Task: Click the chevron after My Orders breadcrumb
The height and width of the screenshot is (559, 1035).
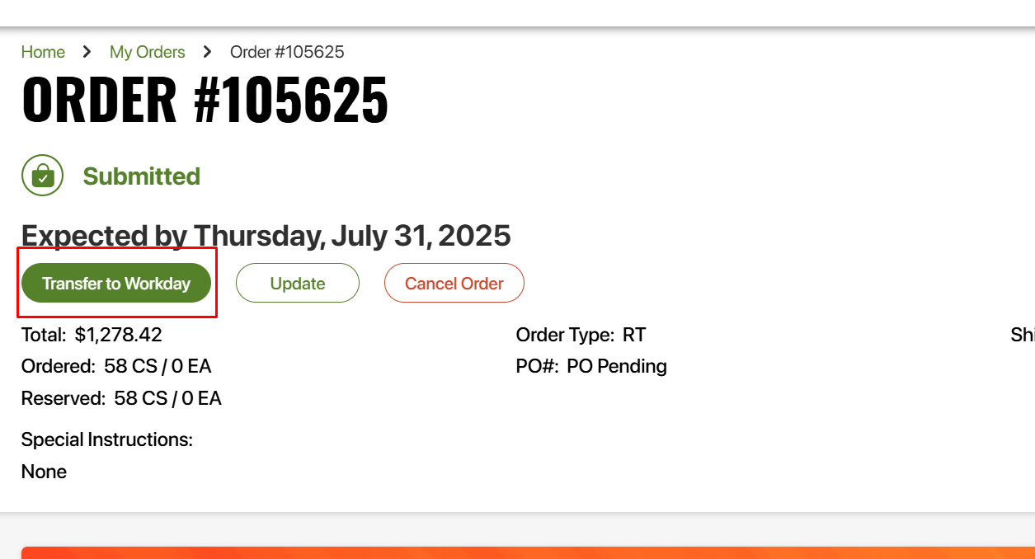Action: 208,52
